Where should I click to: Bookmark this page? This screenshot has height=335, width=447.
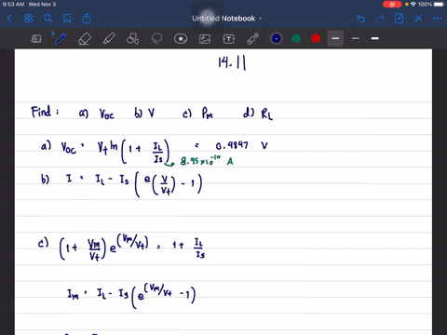[67, 19]
